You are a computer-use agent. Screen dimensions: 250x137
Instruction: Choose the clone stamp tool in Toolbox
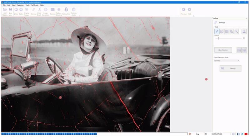coord(244,31)
